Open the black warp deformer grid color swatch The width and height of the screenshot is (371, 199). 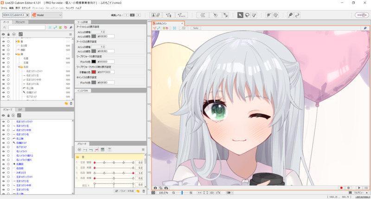coord(94,62)
